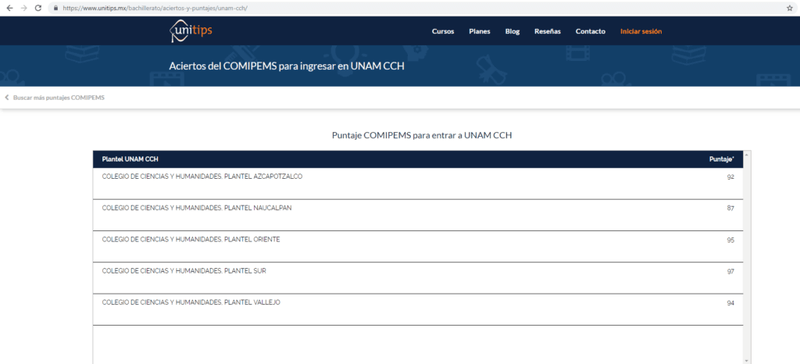Open the Contacto page
This screenshot has height=364, width=800.
point(590,31)
